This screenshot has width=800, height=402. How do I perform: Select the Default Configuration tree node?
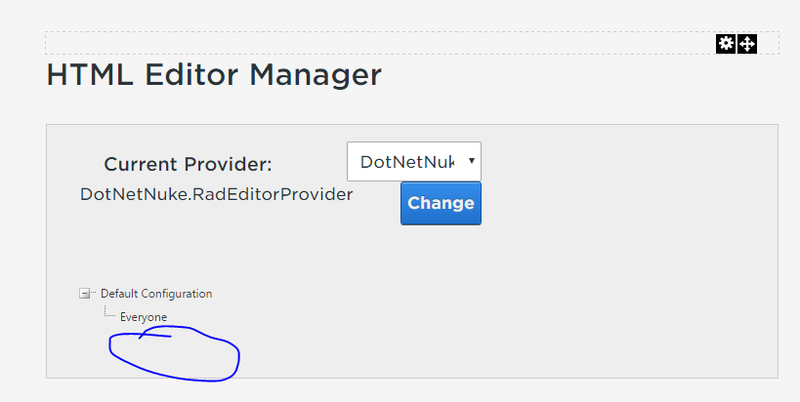156,294
